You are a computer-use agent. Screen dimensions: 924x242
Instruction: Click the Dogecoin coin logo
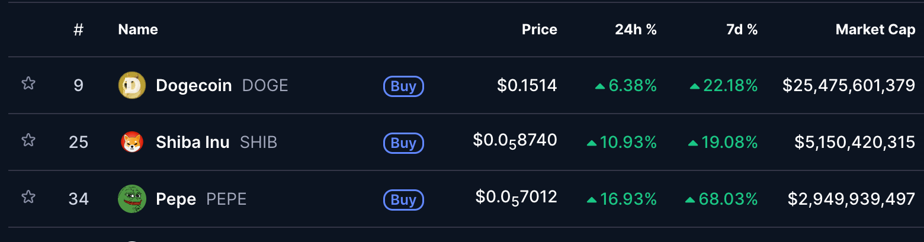(131, 86)
